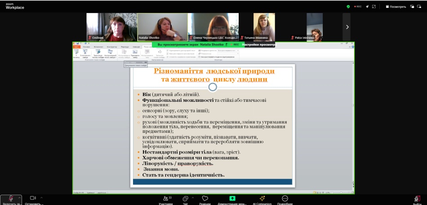Open AI Companion sparkle icon
427x205 pixels.
[x=262, y=198]
